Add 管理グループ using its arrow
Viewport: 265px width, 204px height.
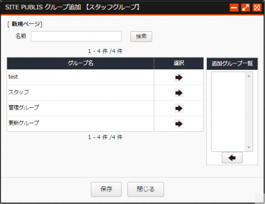179,108
